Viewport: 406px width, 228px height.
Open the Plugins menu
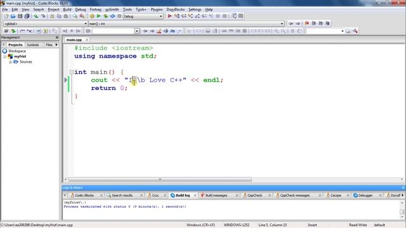(x=157, y=9)
